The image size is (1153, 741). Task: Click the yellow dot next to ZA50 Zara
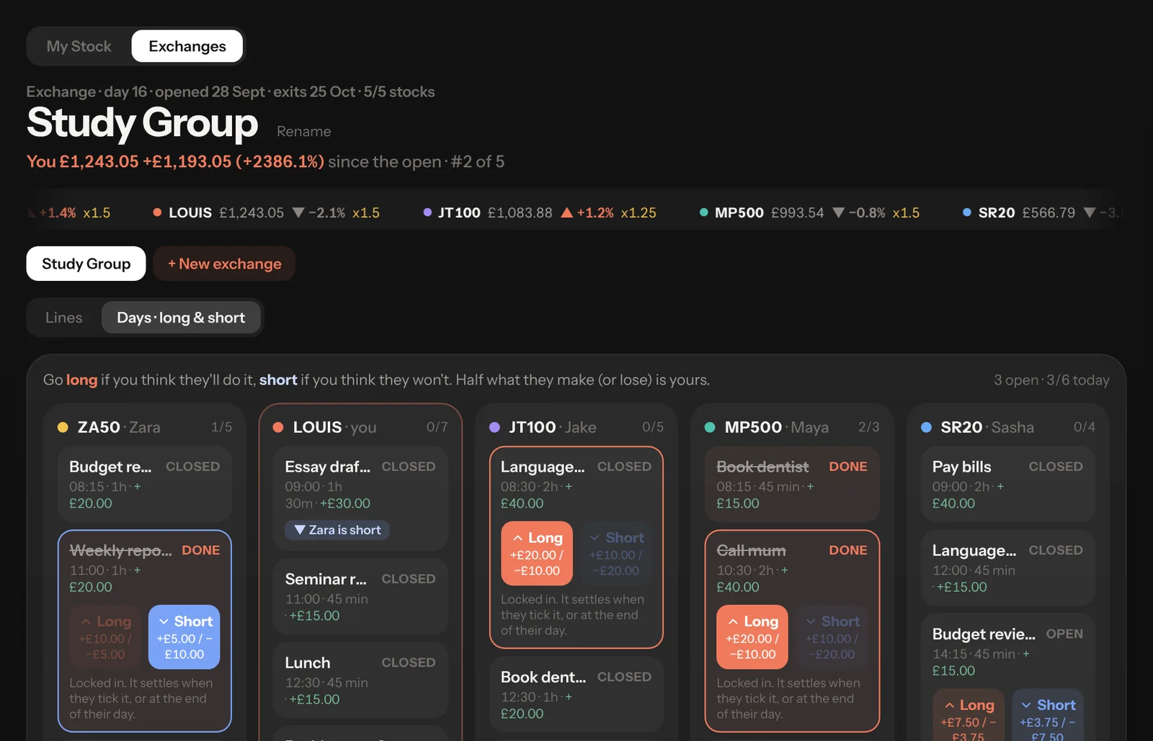coord(63,427)
